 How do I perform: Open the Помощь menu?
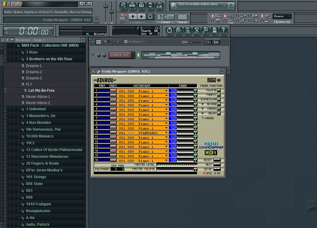point(86,12)
